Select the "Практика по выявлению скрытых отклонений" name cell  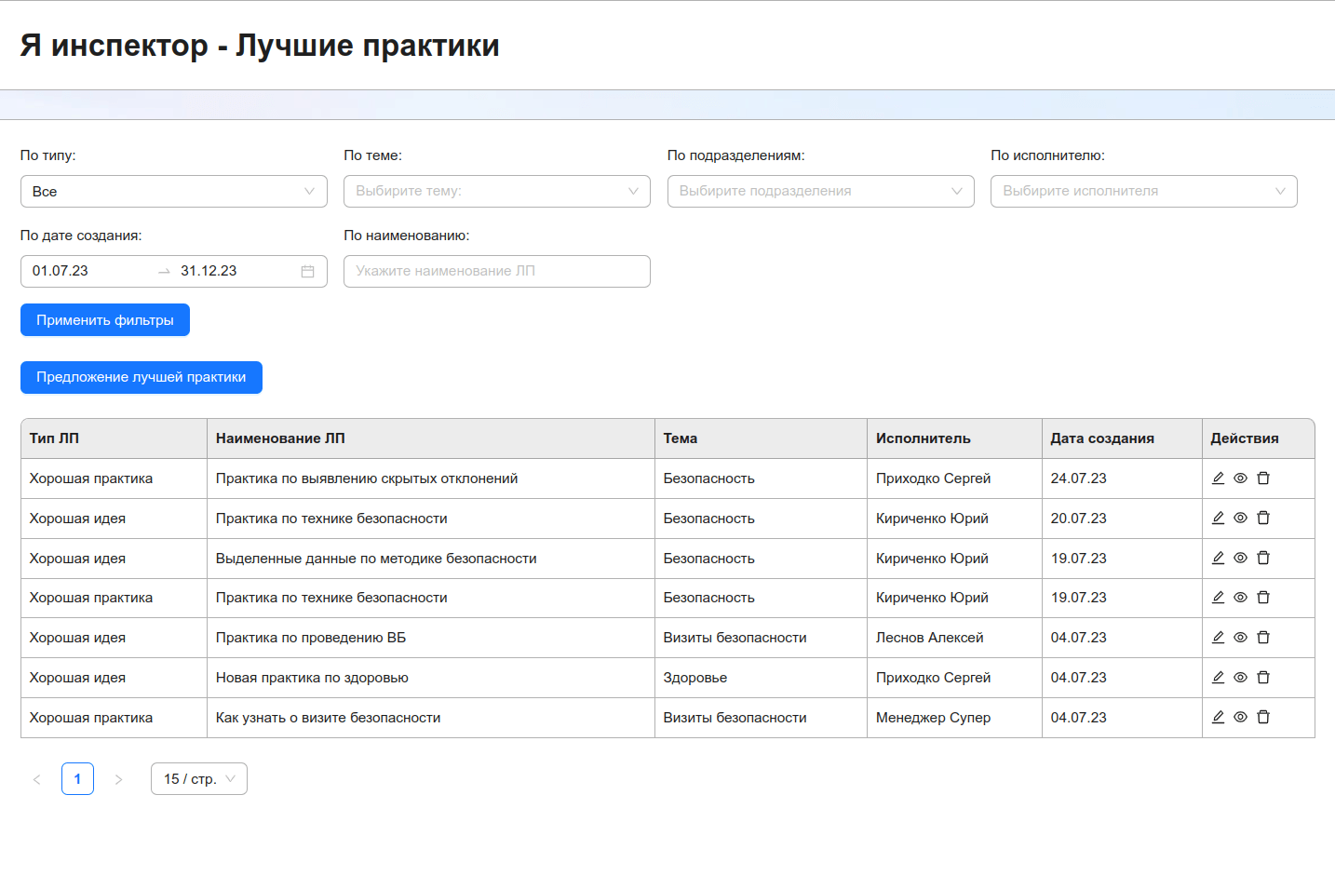[x=431, y=478]
